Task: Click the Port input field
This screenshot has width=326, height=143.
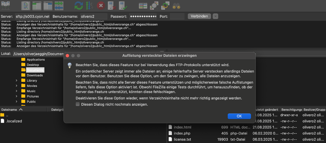Action: click(x=177, y=16)
